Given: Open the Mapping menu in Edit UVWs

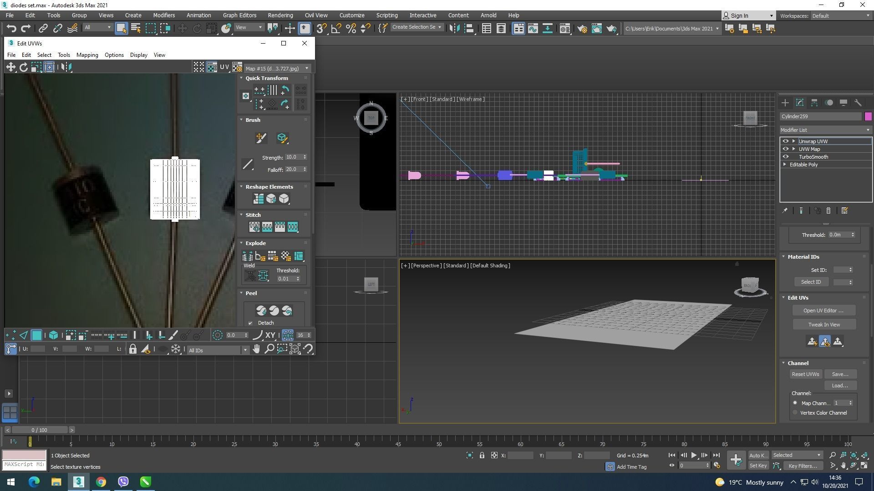Looking at the screenshot, I should 87,55.
